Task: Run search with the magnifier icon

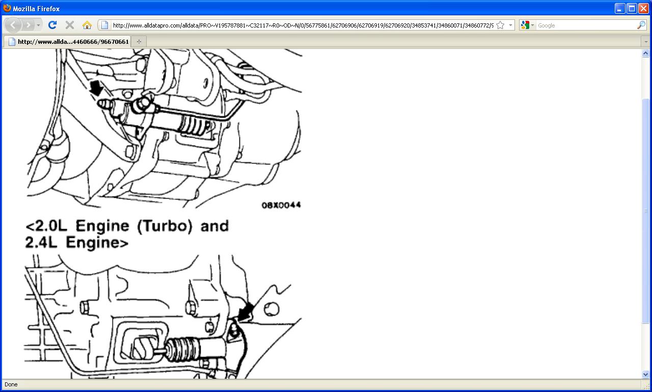Action: 641,25
